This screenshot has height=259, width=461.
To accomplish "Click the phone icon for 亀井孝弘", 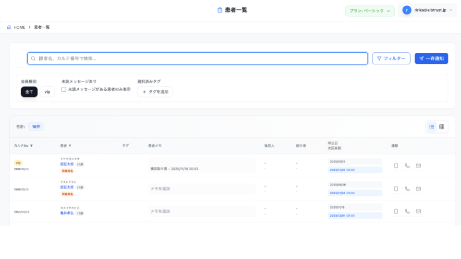I will pos(407,211).
